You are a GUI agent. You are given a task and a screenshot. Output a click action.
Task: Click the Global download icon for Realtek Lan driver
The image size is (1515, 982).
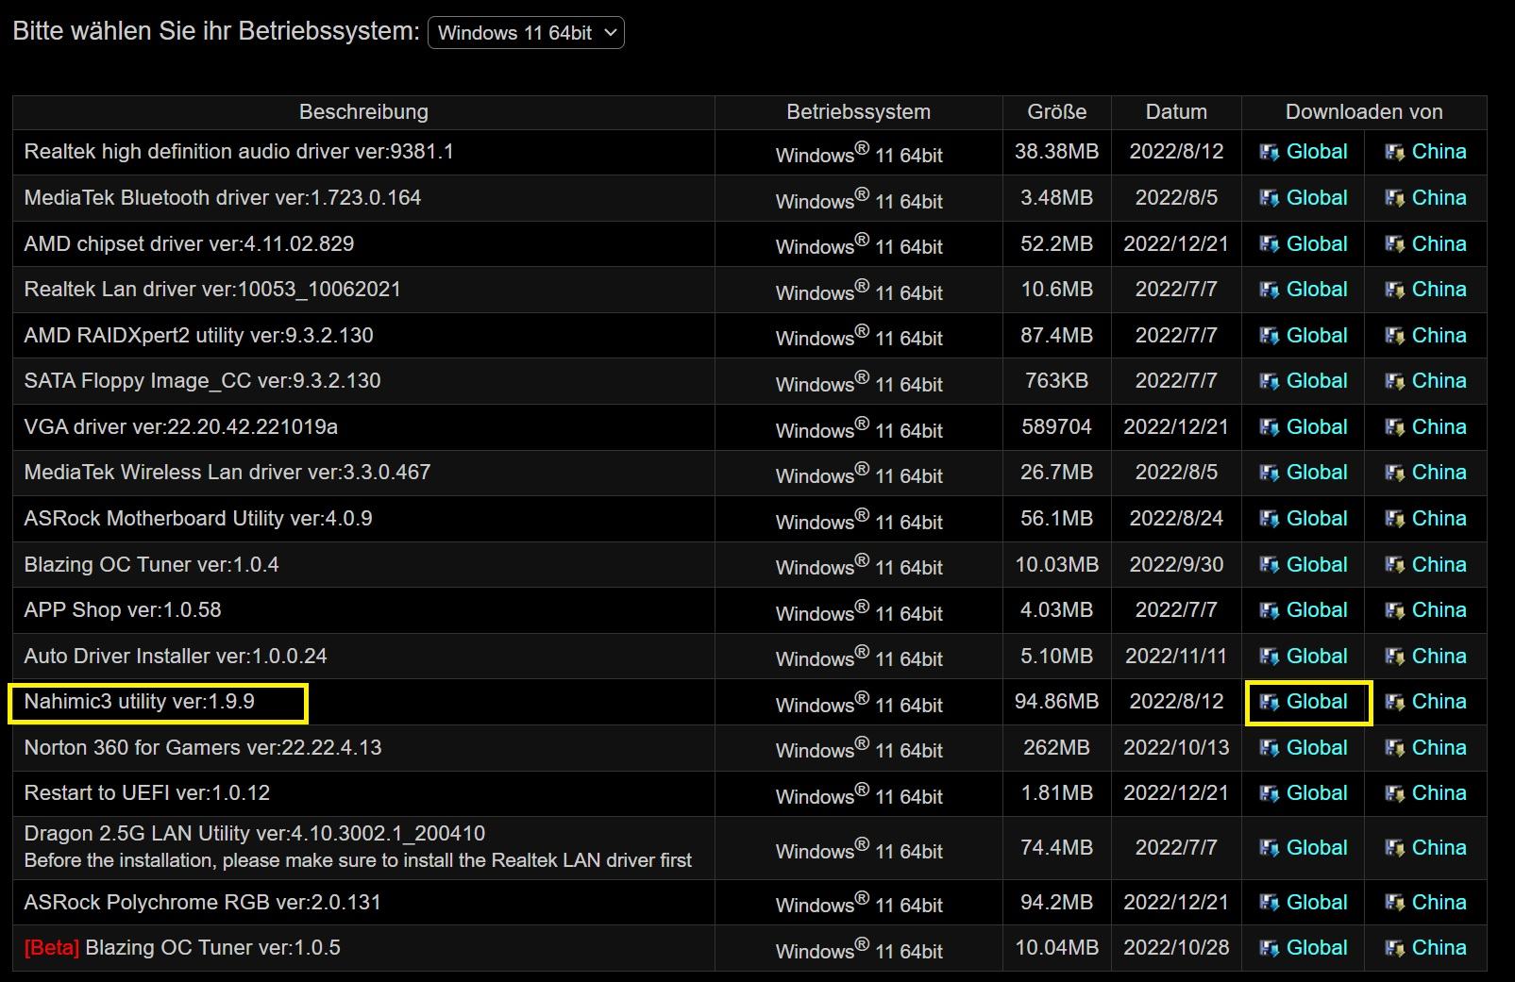[1270, 291]
